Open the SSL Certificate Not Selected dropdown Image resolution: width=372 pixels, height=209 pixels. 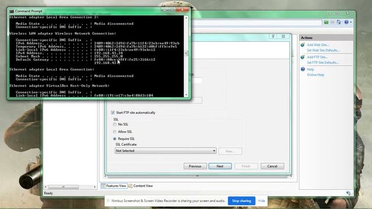tap(165, 151)
